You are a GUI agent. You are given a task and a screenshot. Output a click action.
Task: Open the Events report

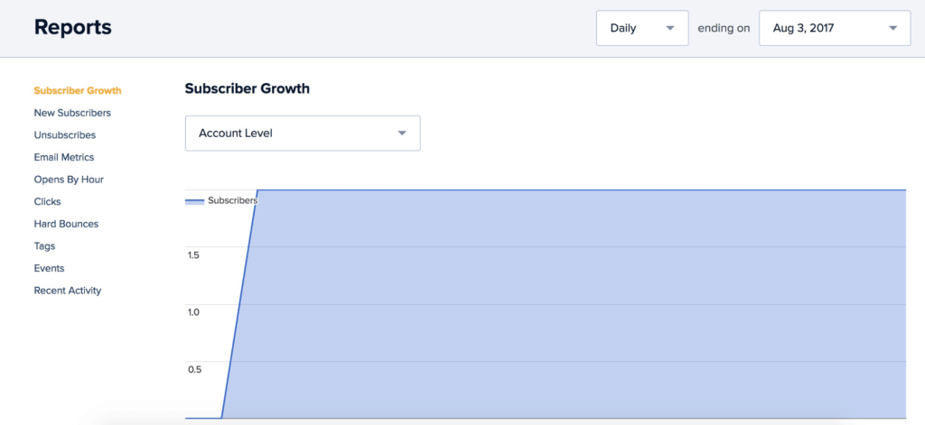point(50,268)
